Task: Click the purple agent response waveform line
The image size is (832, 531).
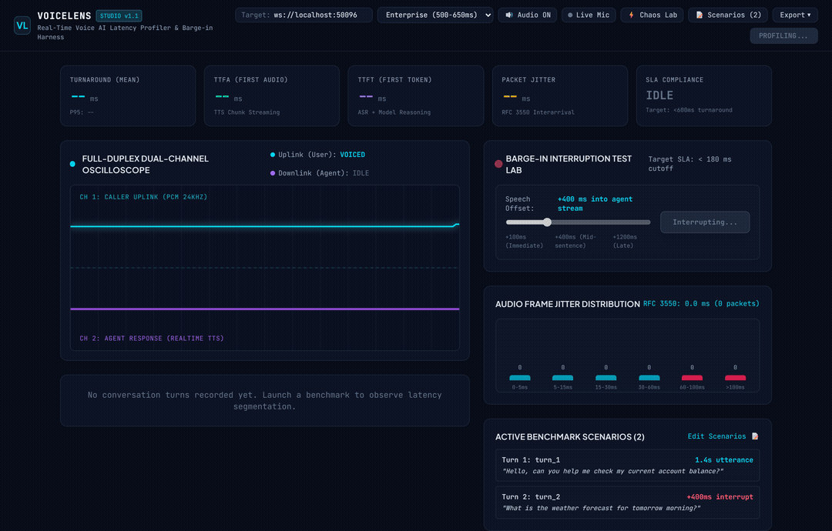Action: coord(264,309)
